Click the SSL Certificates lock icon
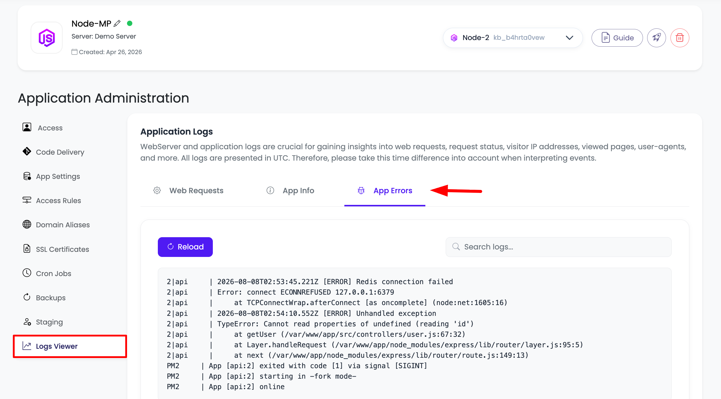The image size is (721, 399). tap(27, 249)
